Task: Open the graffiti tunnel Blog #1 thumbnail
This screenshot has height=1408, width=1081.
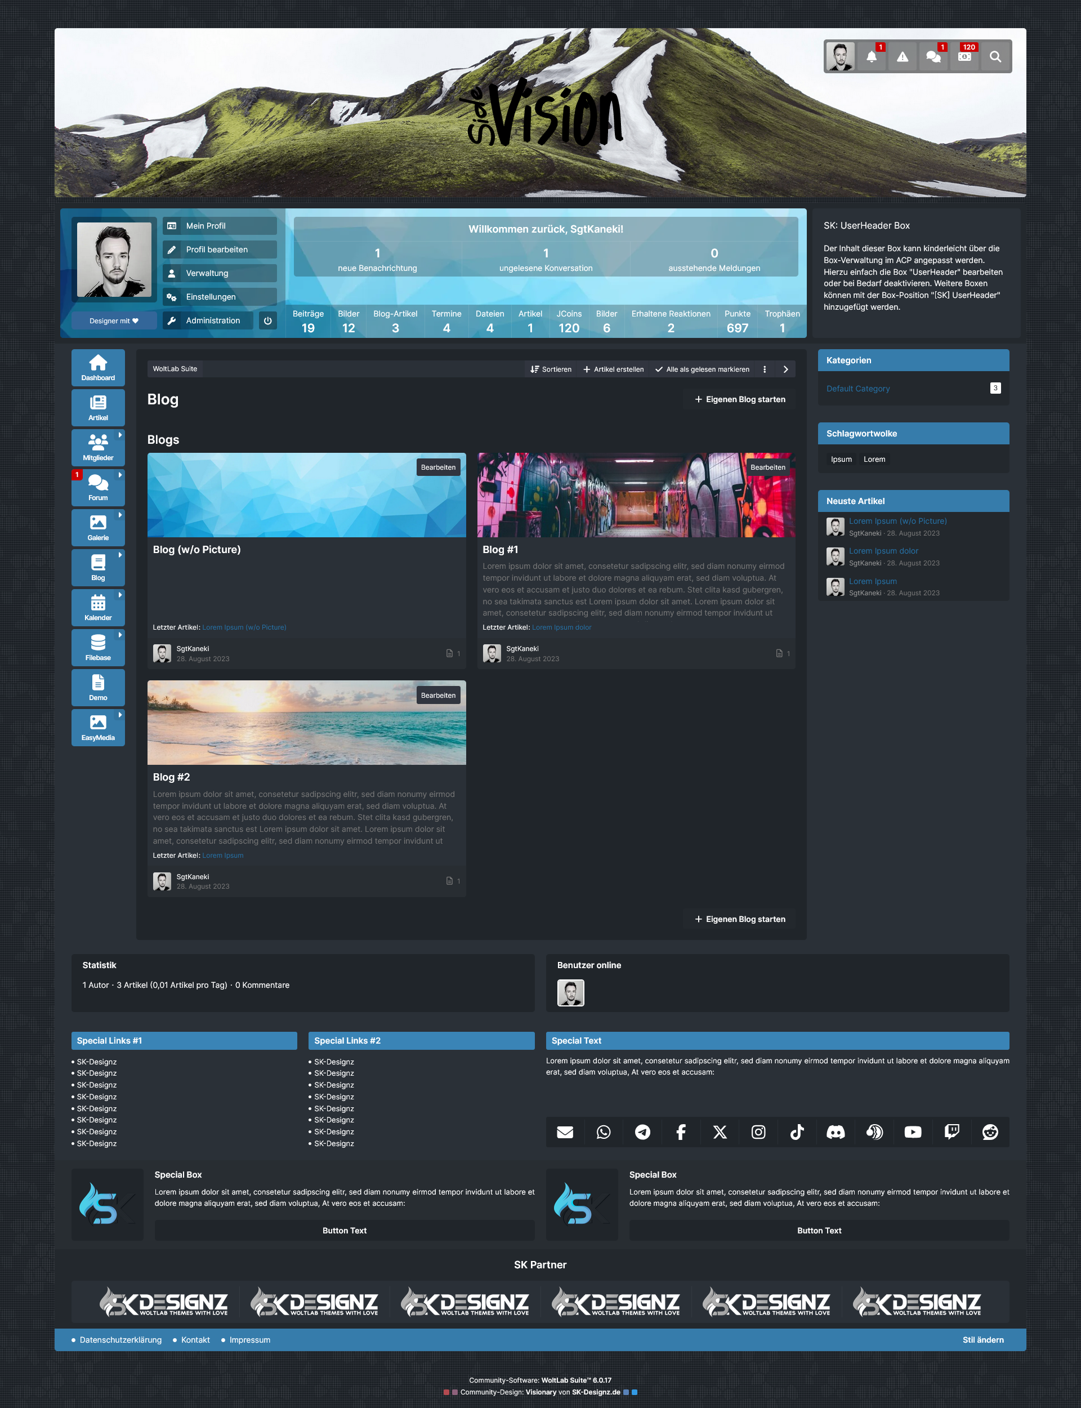Action: pyautogui.click(x=636, y=496)
